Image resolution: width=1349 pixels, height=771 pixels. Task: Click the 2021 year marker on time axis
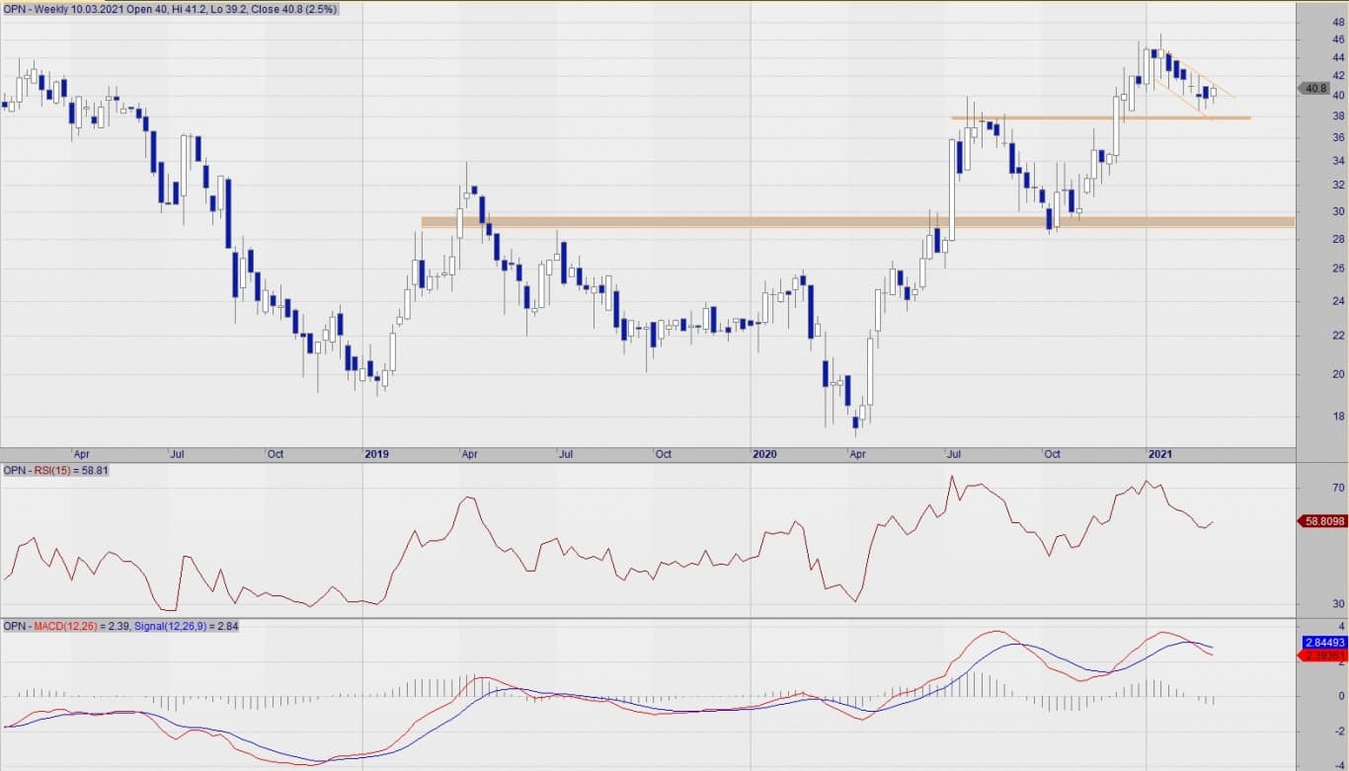[1159, 454]
